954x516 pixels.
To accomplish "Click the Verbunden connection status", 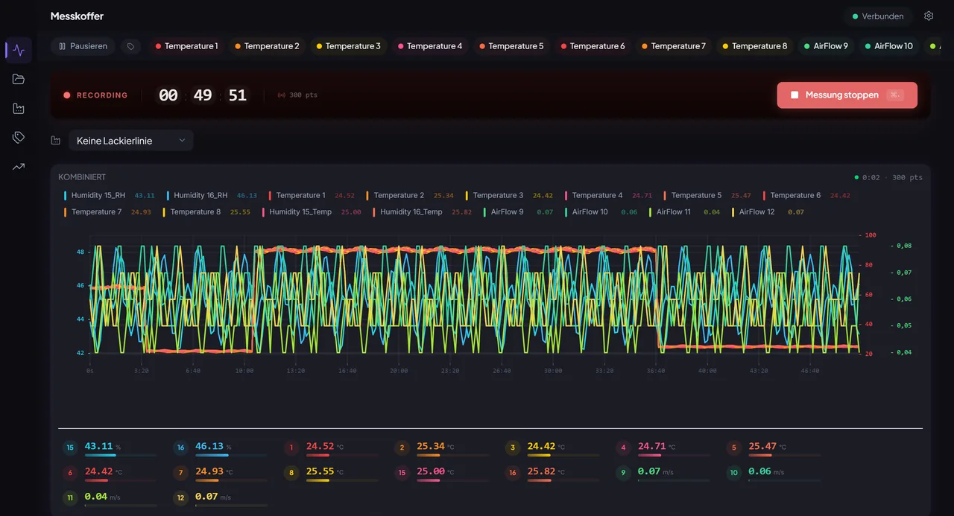I will (878, 16).
